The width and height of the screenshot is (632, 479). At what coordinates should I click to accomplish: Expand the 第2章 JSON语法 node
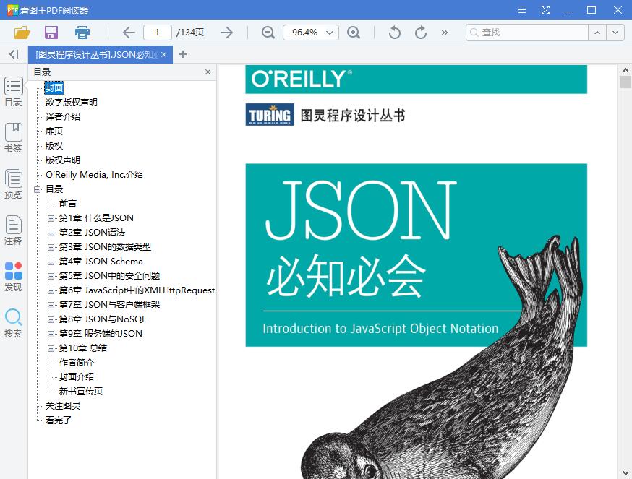(x=51, y=233)
